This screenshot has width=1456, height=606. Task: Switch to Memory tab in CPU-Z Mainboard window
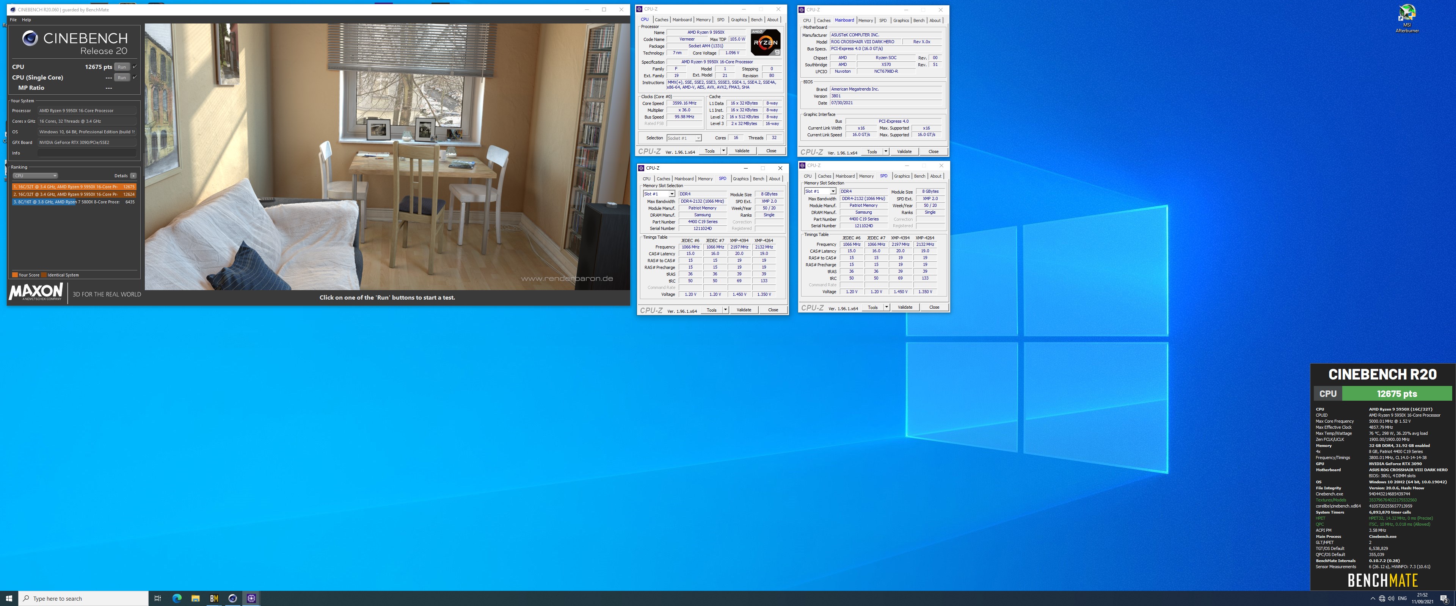click(x=865, y=20)
